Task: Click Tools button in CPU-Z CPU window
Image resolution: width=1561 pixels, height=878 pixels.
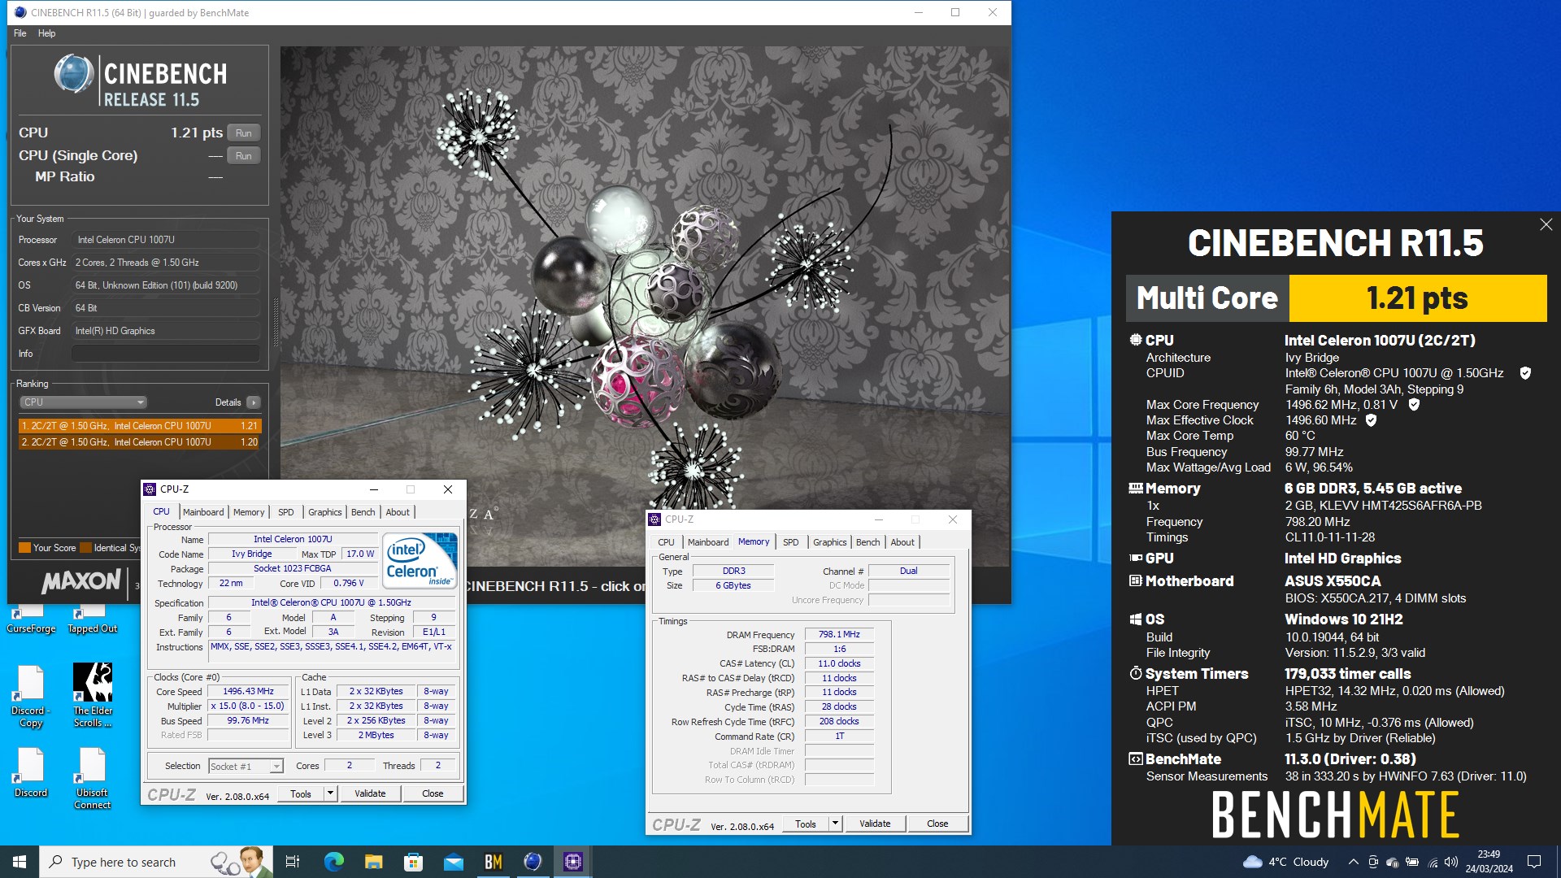Action: [x=301, y=793]
